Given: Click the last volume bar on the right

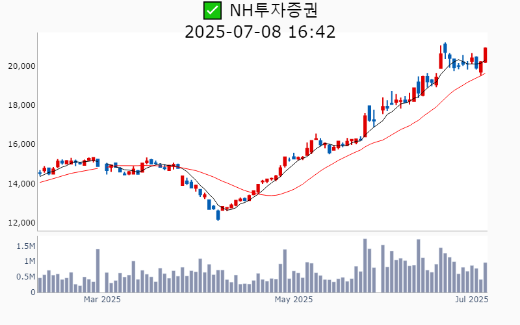Looking at the screenshot, I should 485,278.
